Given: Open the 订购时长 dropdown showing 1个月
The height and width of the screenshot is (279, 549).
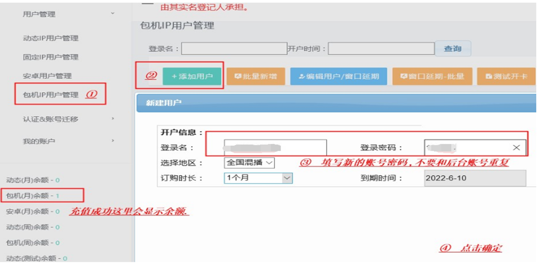Looking at the screenshot, I should tap(258, 178).
